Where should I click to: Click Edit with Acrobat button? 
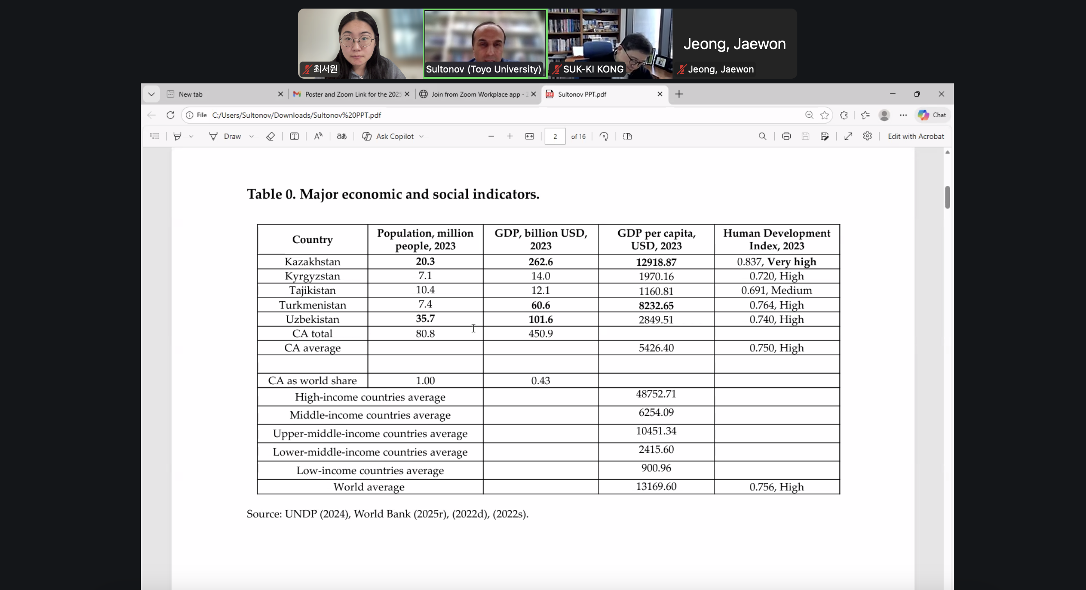(x=916, y=136)
